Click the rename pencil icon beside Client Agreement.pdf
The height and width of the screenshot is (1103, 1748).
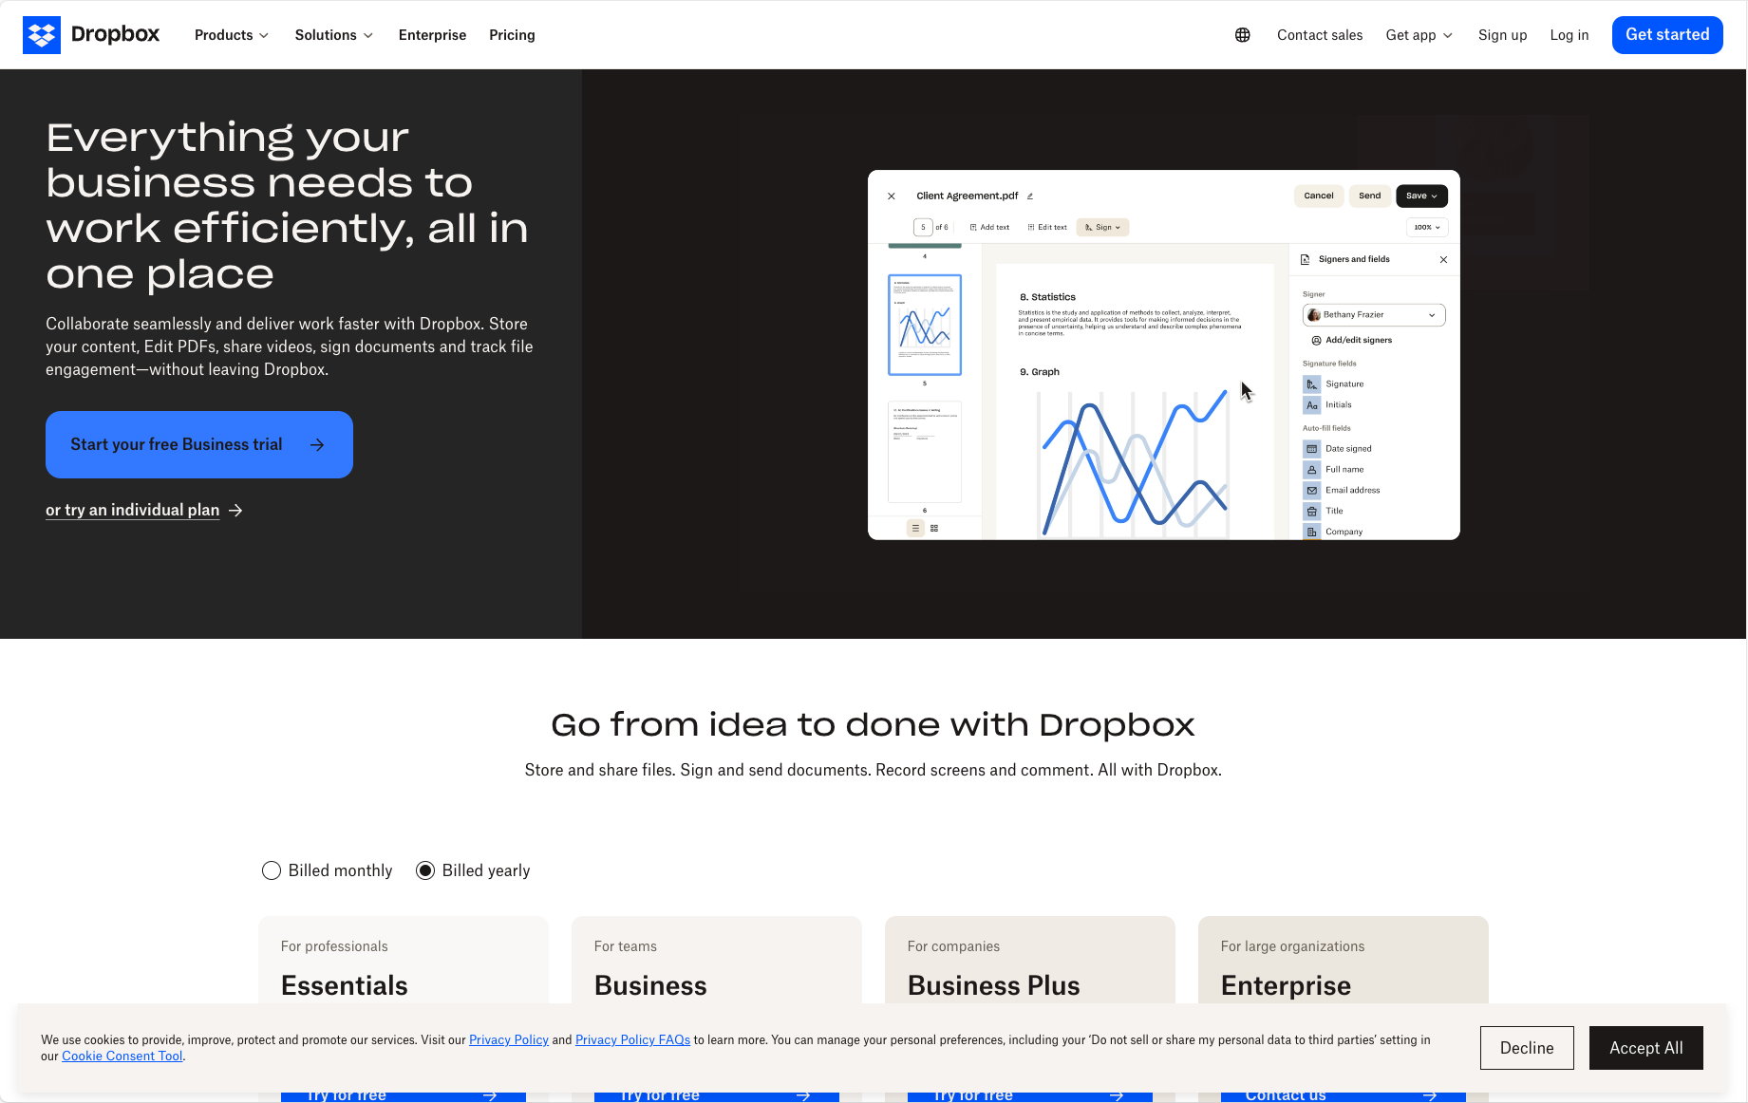tap(1030, 196)
